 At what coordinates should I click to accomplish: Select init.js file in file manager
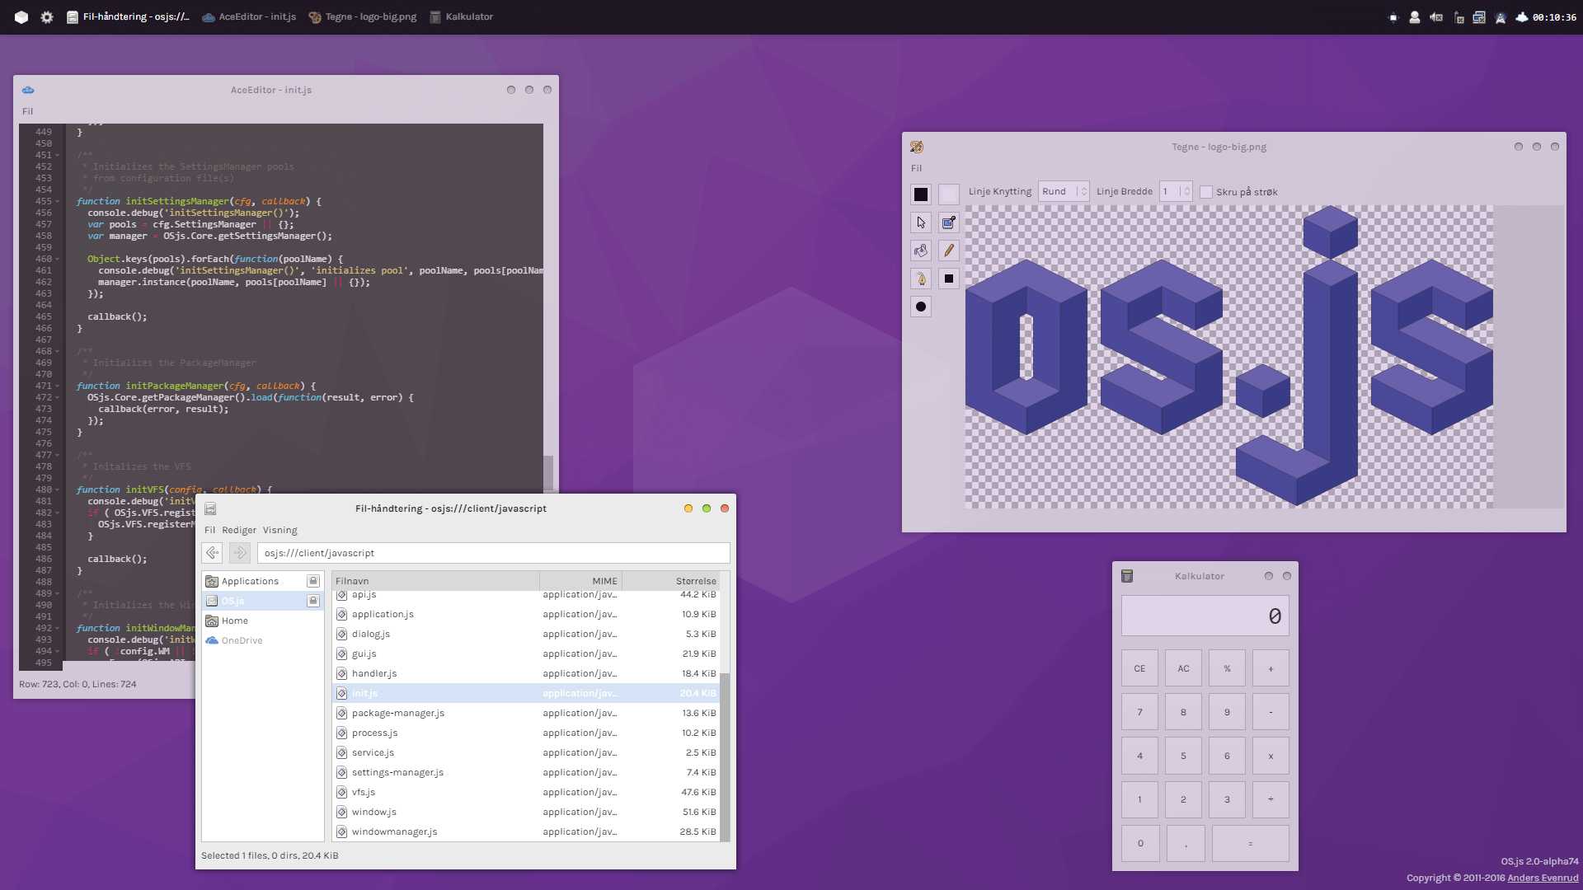(365, 692)
